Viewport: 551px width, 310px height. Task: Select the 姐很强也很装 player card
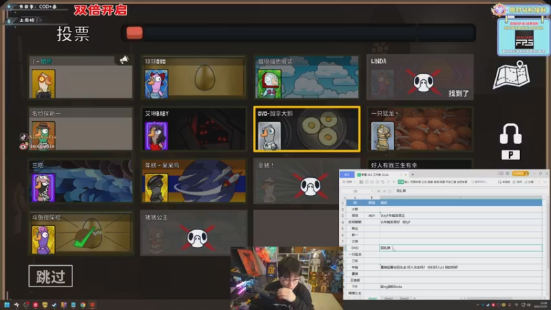coord(306,77)
